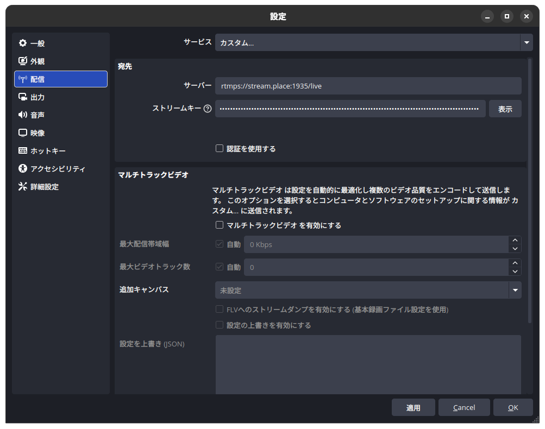Click the 出力 output icon in sidebar
Viewport: 545px width, 429px height.
point(22,97)
